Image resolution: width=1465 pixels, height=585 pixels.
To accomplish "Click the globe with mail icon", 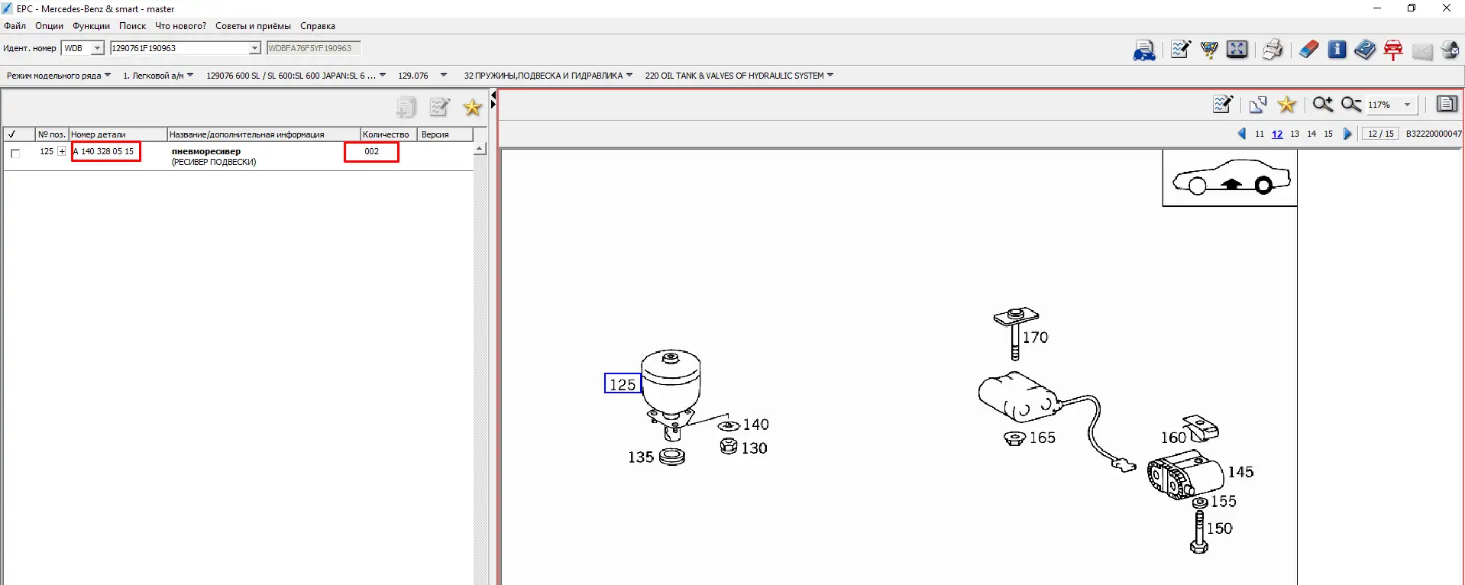I will click(1450, 50).
